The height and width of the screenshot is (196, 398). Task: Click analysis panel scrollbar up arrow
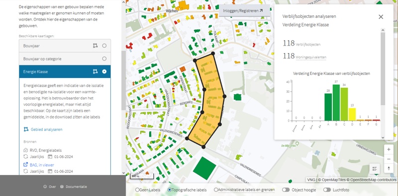point(383,30)
